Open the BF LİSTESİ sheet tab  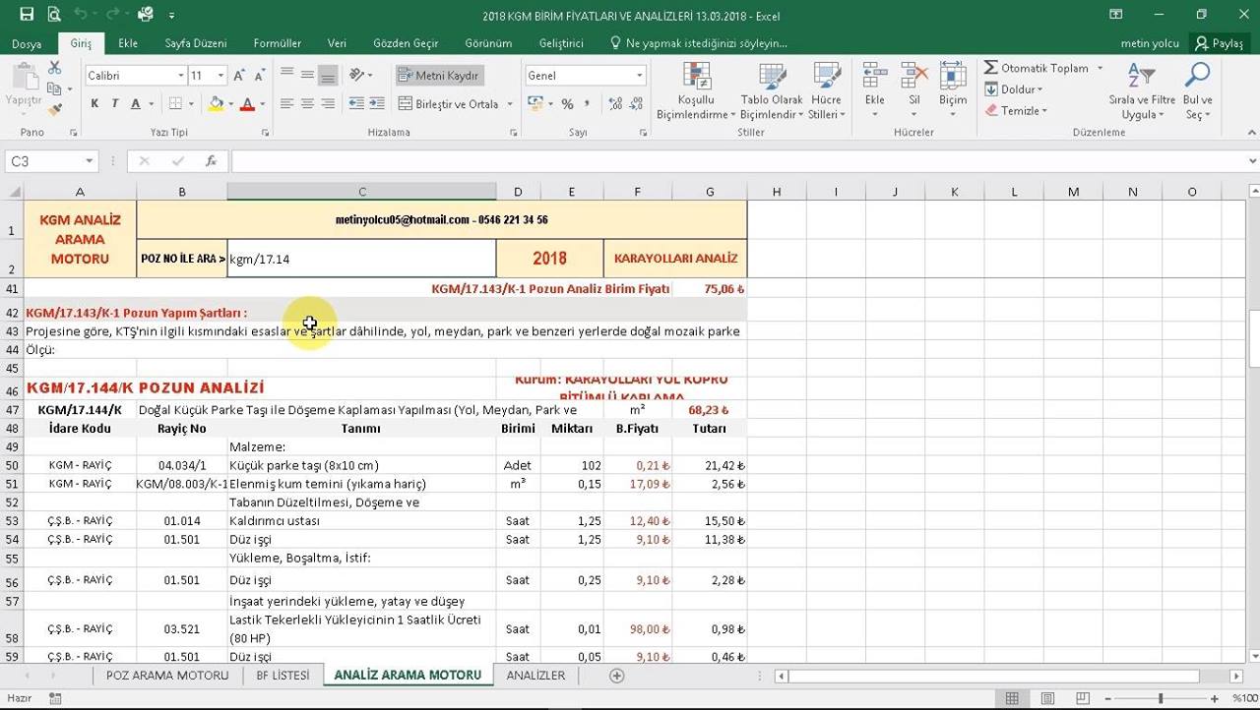pyautogui.click(x=283, y=676)
